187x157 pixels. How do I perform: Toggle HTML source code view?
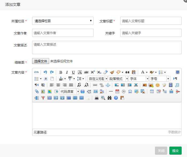[37, 72]
